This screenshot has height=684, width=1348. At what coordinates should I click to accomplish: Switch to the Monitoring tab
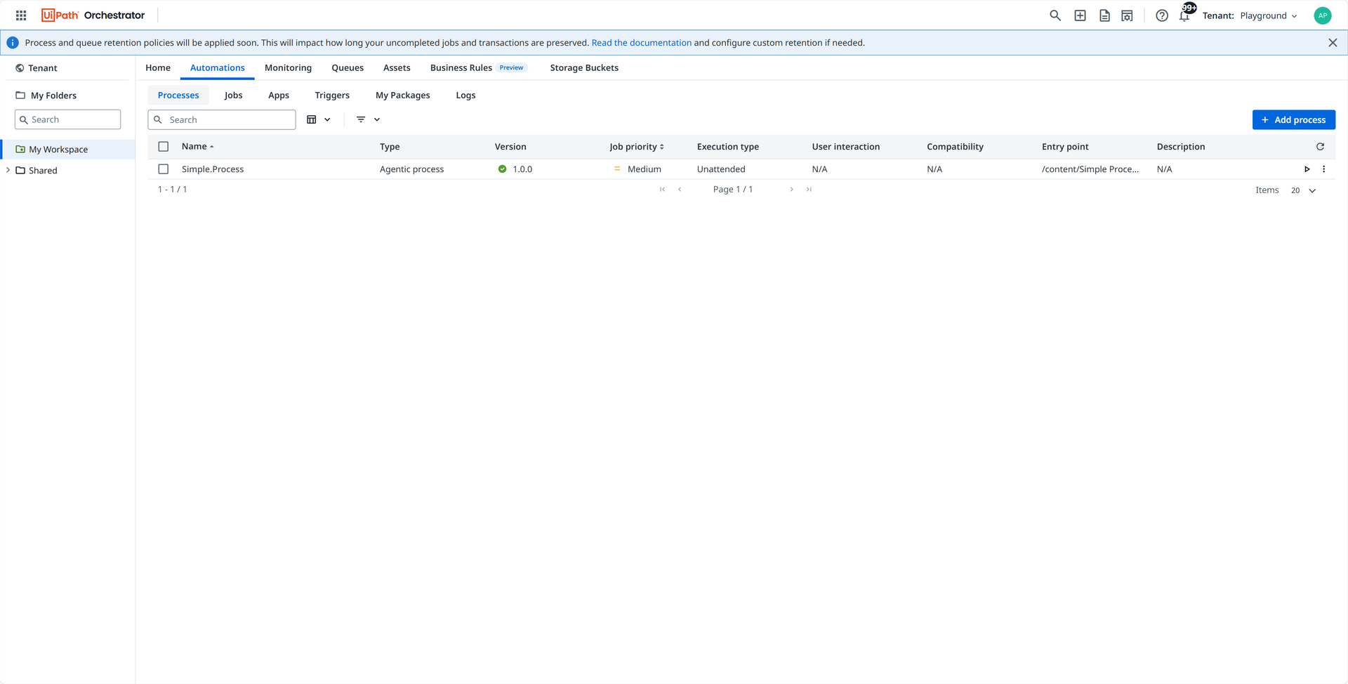pyautogui.click(x=288, y=68)
